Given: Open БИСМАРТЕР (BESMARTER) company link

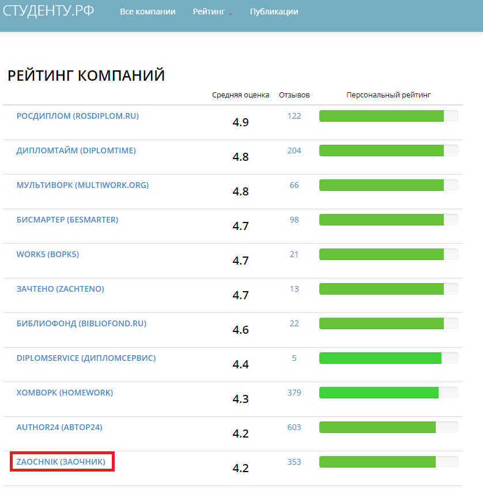Looking at the screenshot, I should [67, 220].
